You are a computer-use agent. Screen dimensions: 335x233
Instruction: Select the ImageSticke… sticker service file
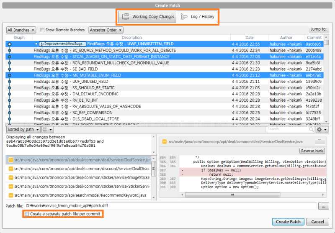78,177
